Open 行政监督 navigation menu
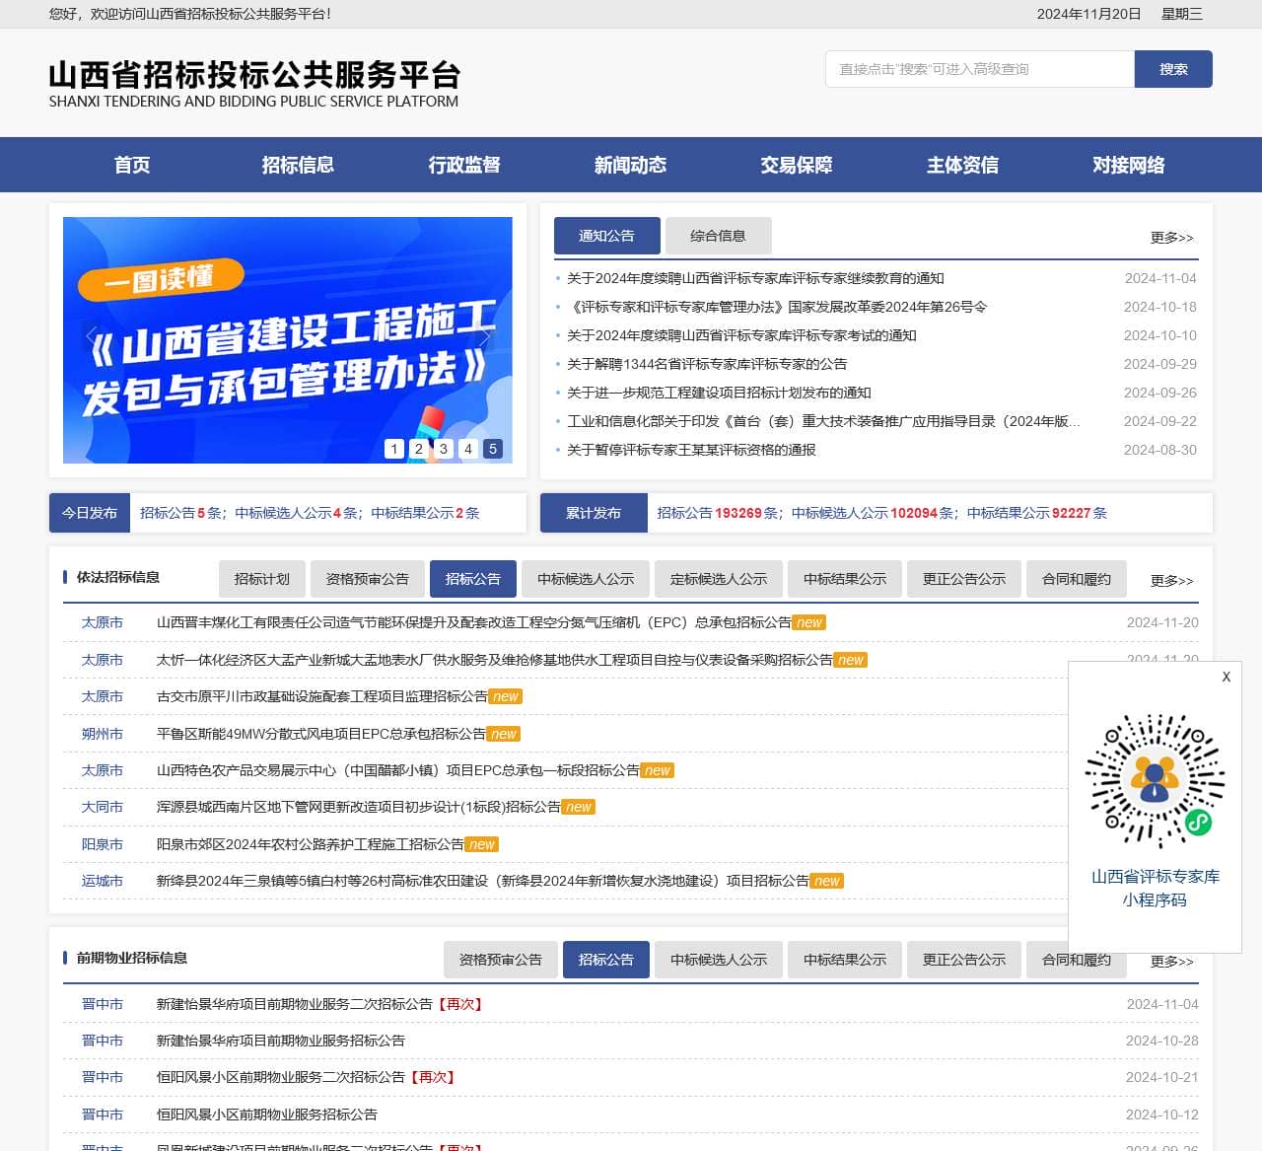This screenshot has width=1262, height=1151. point(463,165)
